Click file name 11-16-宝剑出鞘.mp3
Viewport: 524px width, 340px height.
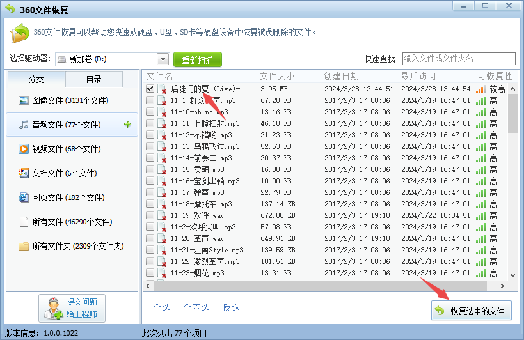205,181
